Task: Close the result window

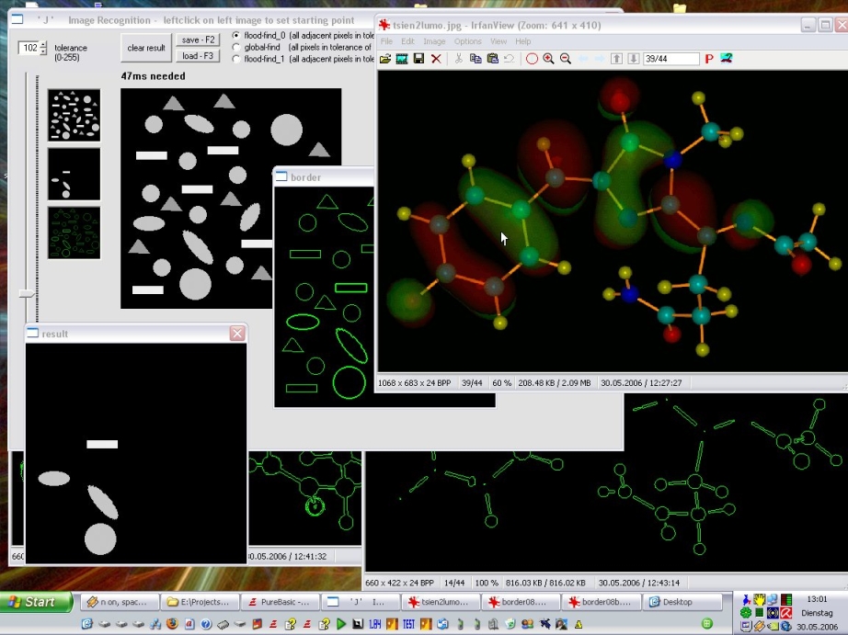Action: pyautogui.click(x=237, y=334)
